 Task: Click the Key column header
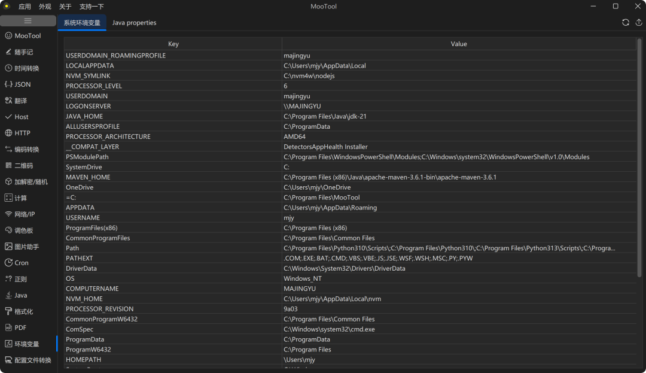173,44
